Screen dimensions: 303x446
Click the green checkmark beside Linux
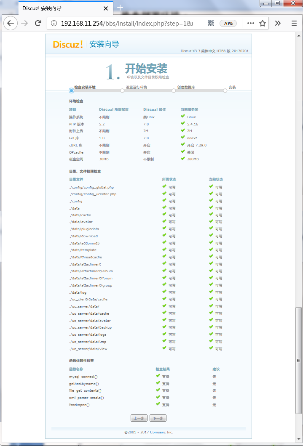coord(183,116)
